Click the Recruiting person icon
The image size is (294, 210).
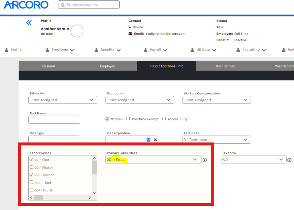pyautogui.click(x=238, y=50)
